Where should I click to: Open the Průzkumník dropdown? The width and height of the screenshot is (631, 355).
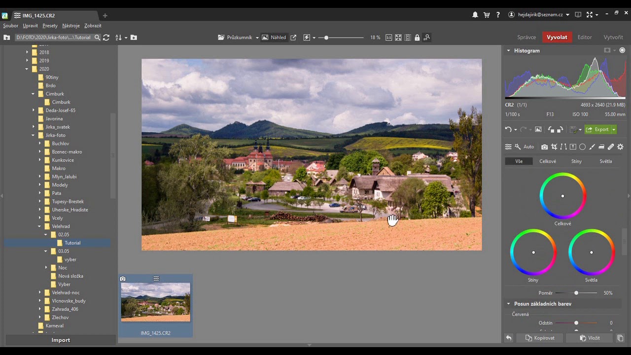pos(257,37)
